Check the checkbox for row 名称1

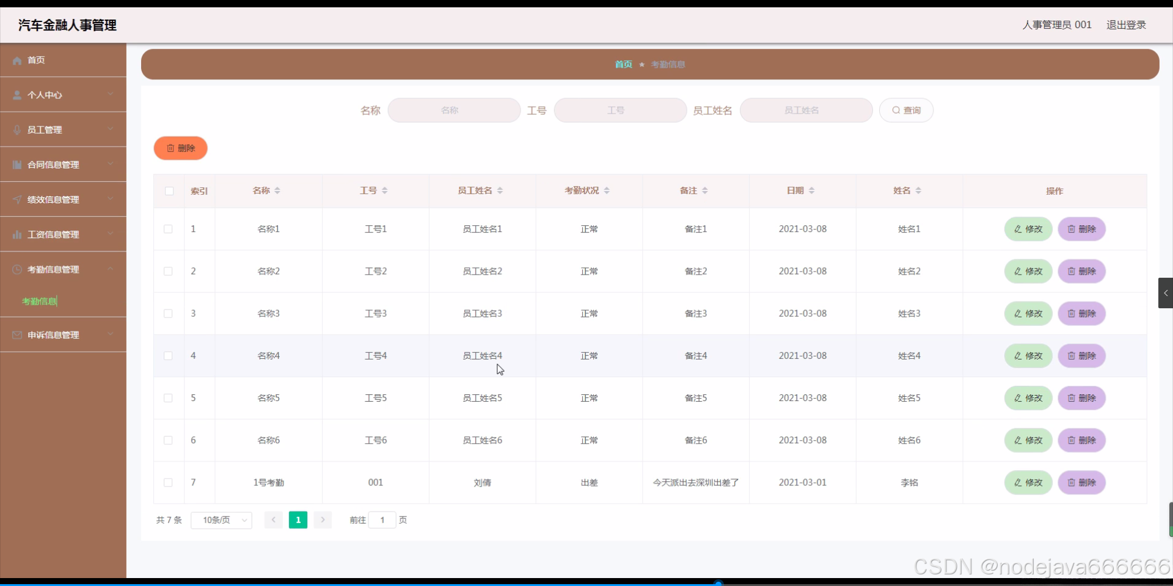click(x=168, y=229)
